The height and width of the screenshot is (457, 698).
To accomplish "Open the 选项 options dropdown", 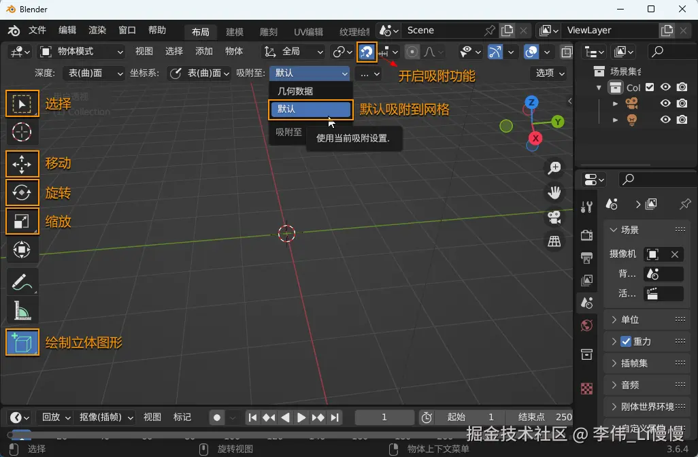I will (x=549, y=73).
